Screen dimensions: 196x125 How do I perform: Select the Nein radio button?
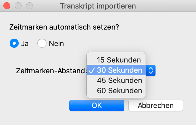point(42,44)
